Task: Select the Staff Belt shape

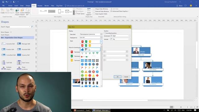Action: pyautogui.click(x=7, y=63)
